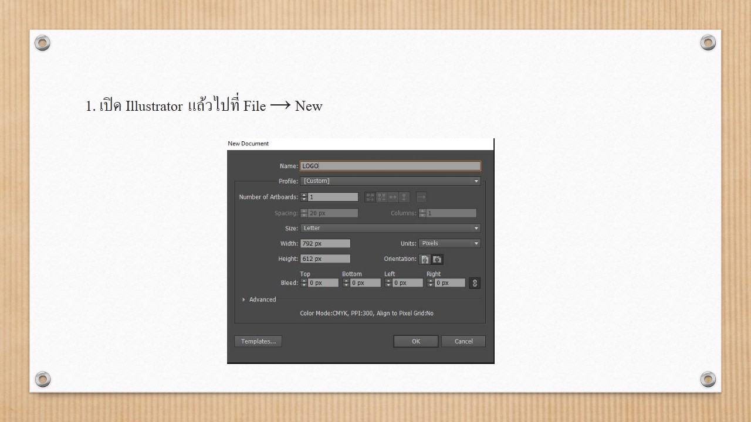Click the Top bleed value field

coord(323,283)
